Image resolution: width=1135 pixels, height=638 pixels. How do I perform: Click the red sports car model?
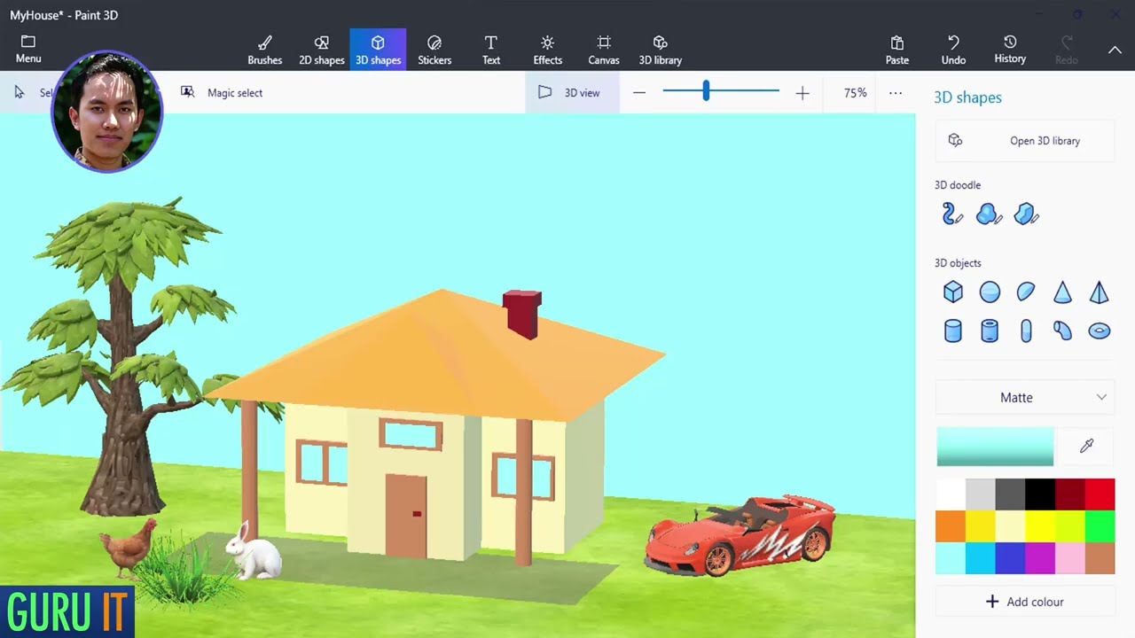[x=740, y=534]
